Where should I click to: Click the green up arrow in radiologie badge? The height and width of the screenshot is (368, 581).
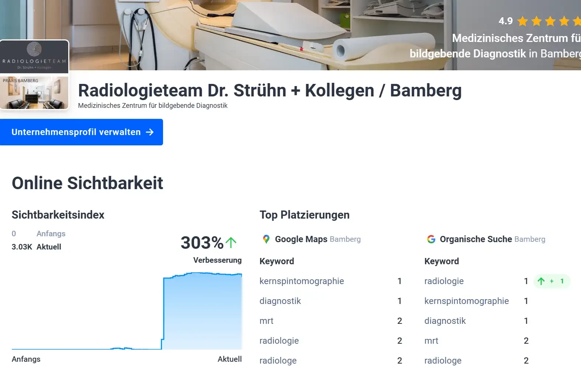(x=541, y=281)
